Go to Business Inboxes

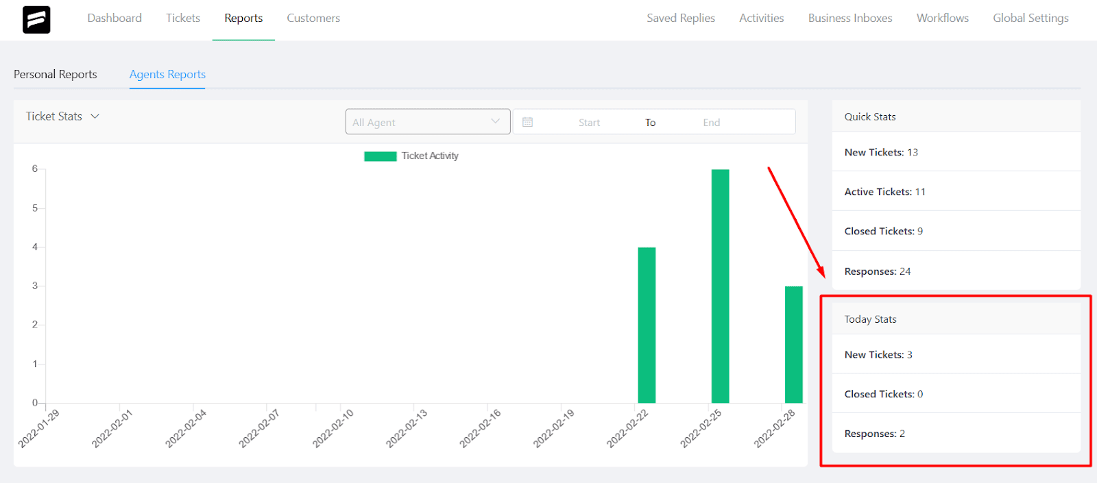coord(850,18)
